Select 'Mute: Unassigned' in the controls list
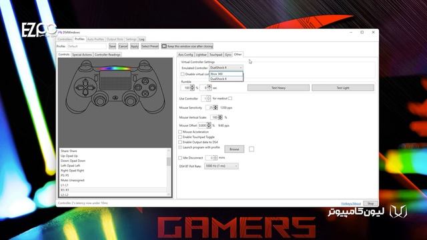Viewport: 427px width, 240px height. [x=113, y=180]
